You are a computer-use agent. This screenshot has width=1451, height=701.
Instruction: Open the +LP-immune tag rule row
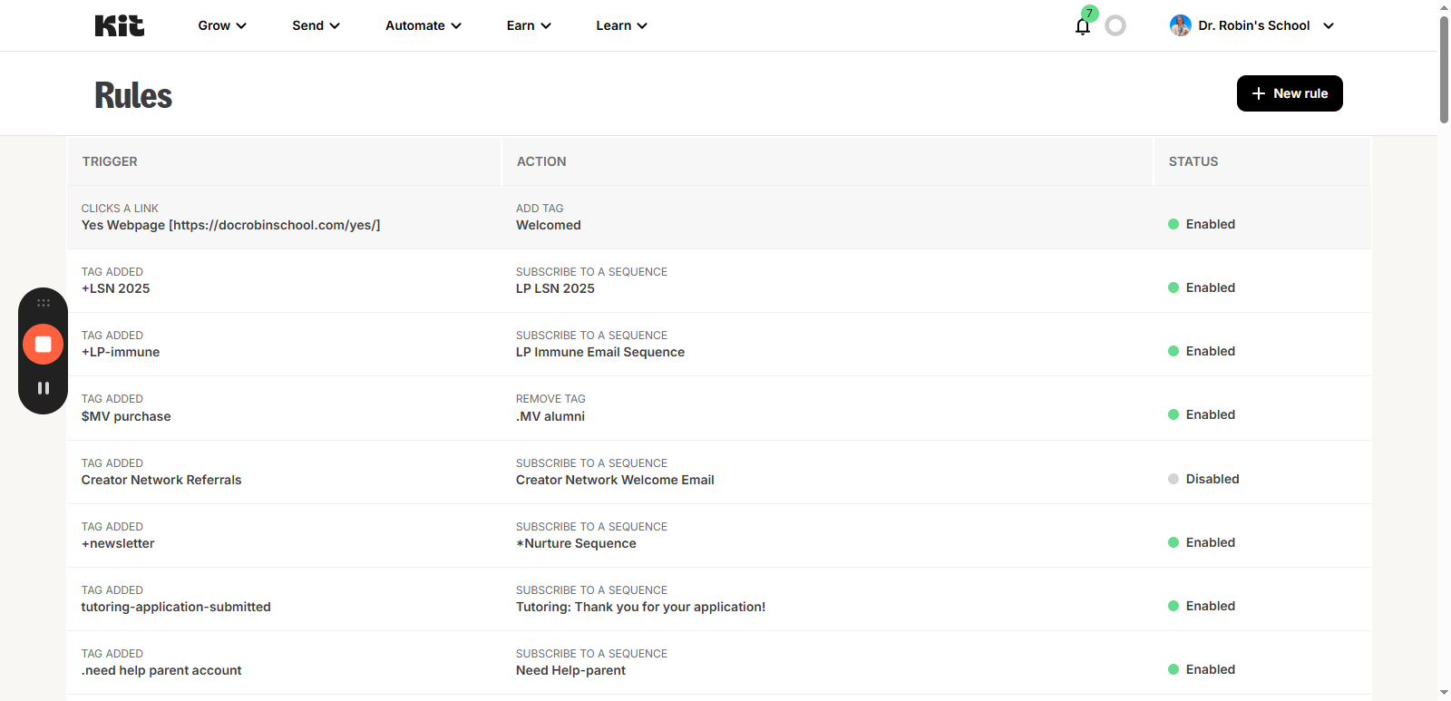coord(121,352)
